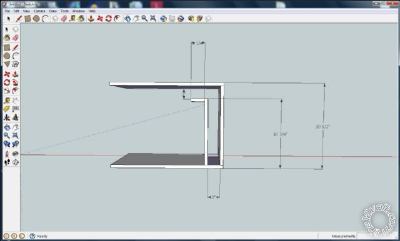Pick the Line tool in the left palette
400x241 pixels.
[x=16, y=47]
